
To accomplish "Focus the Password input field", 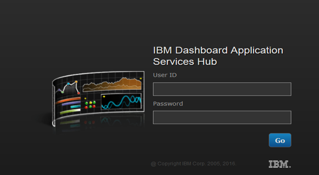I will (x=222, y=117).
